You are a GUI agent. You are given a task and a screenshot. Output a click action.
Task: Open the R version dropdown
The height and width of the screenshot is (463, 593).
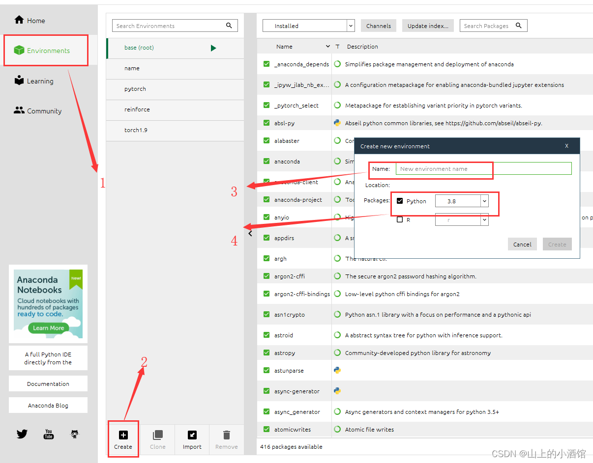462,220
